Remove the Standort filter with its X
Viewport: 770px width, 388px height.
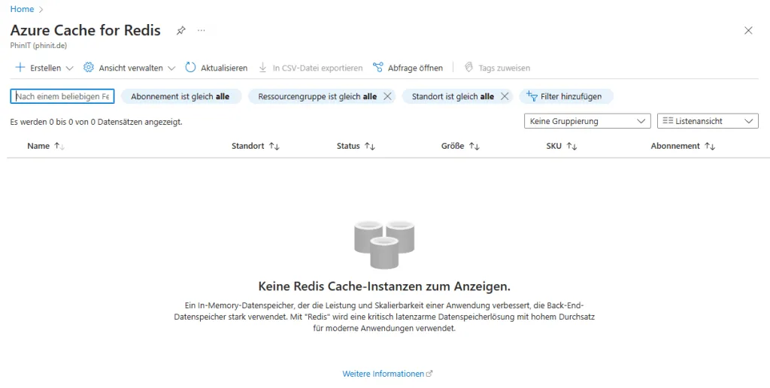click(505, 96)
